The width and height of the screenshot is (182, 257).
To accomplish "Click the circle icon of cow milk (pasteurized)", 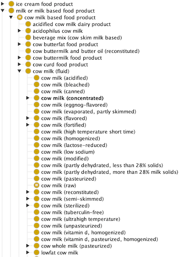I will coord(36,179).
